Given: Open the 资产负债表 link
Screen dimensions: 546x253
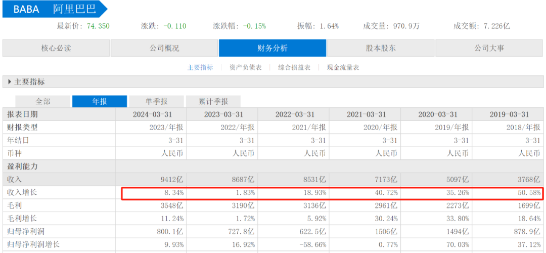Looking at the screenshot, I should click(x=246, y=68).
